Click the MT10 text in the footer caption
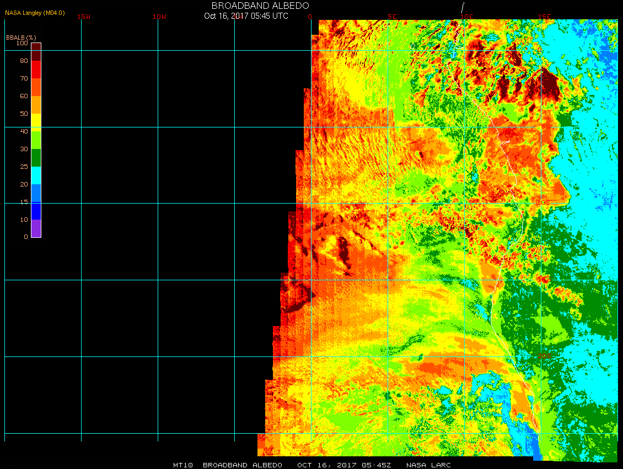 pos(182,465)
